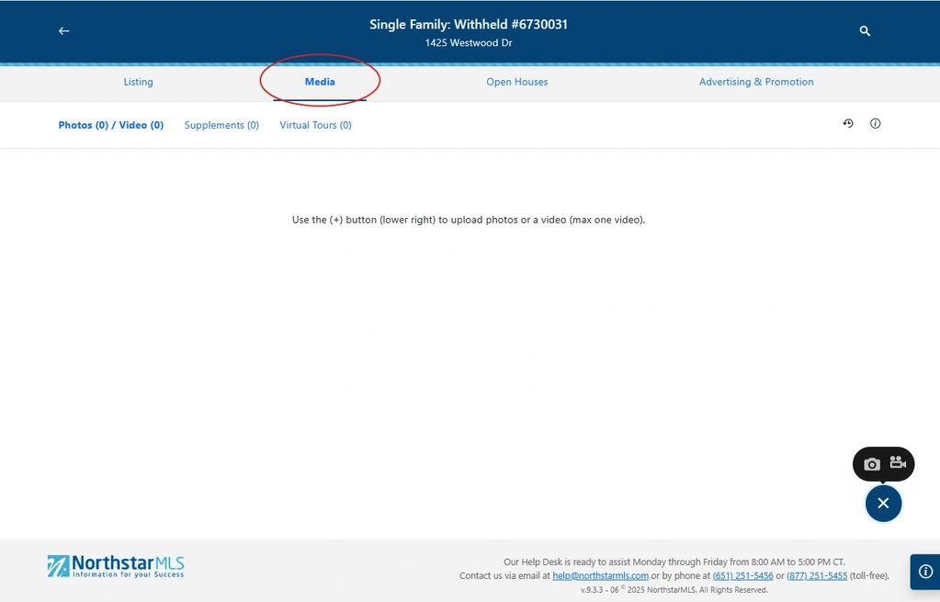
Task: Switch to the Listing tab
Action: (138, 82)
